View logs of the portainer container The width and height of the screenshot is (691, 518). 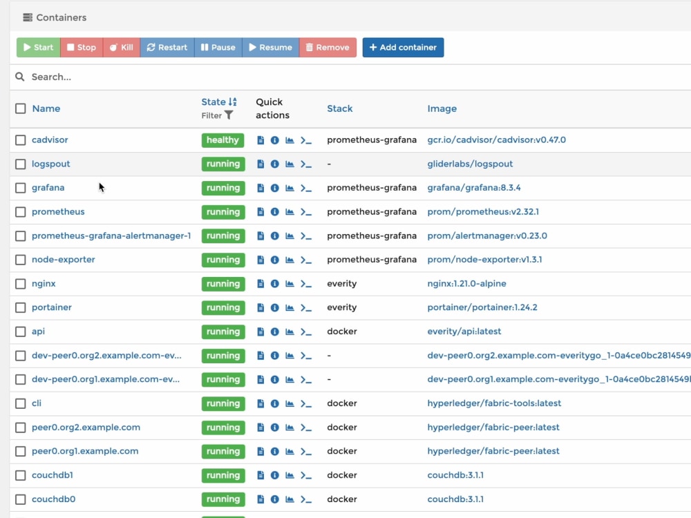[x=261, y=307]
